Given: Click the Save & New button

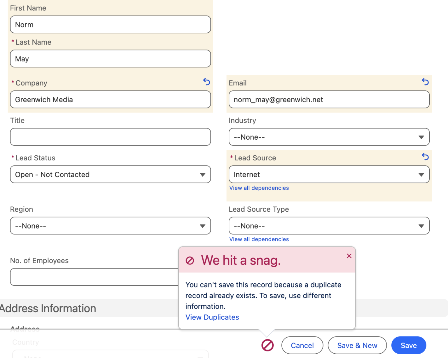Looking at the screenshot, I should (357, 345).
